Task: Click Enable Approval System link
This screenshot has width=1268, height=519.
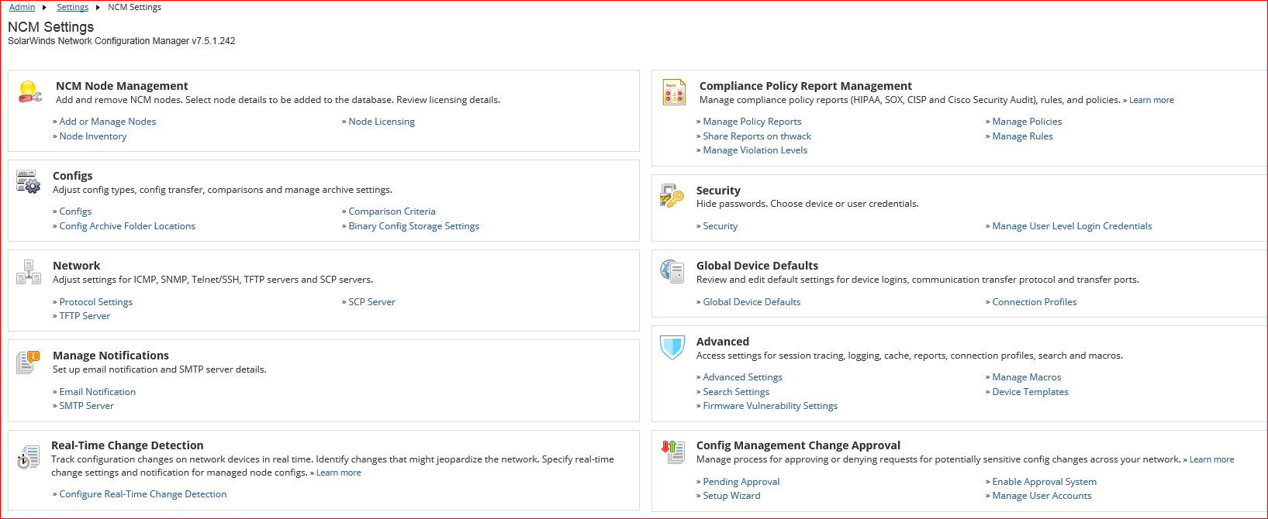Action: click(1044, 482)
